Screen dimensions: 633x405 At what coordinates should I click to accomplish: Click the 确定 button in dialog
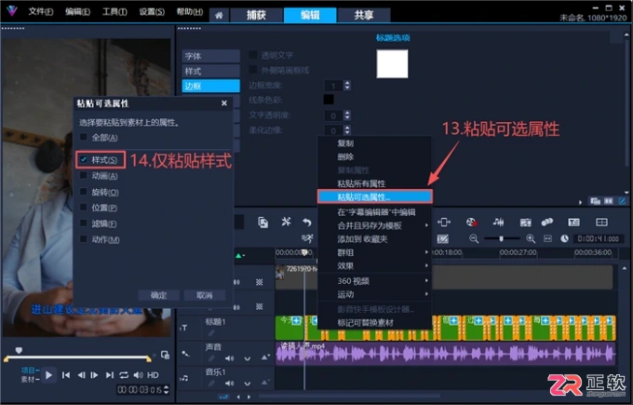(x=158, y=295)
